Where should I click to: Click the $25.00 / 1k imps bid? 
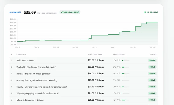(x=96, y=80)
